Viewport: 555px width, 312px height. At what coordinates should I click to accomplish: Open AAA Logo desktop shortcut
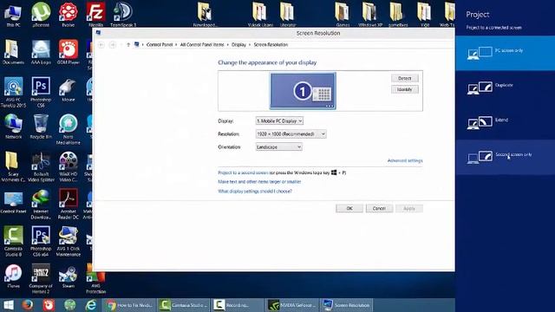click(x=41, y=52)
